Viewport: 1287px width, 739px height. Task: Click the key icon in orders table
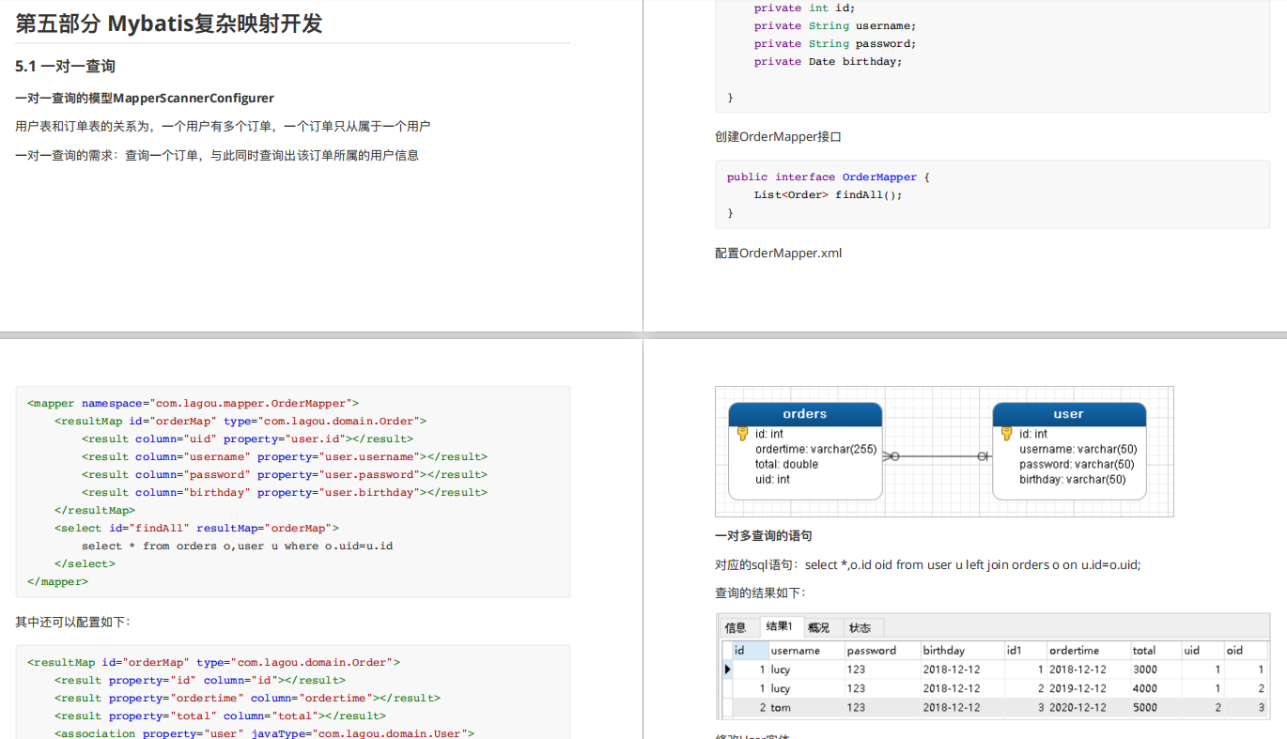pyautogui.click(x=742, y=434)
